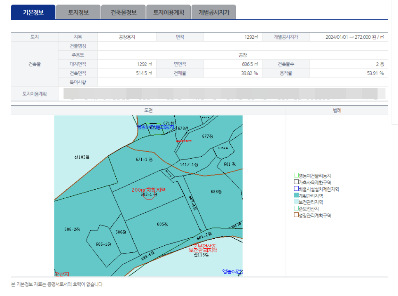Click the 건축면적 514.5 ㎡ value

[144, 73]
